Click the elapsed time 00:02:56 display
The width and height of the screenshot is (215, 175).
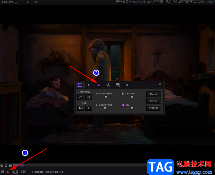[6, 165]
